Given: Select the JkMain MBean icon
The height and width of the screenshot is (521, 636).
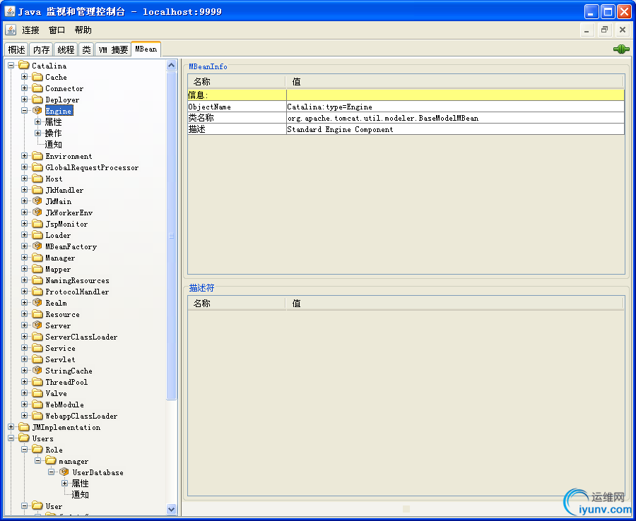Looking at the screenshot, I should coord(37,201).
